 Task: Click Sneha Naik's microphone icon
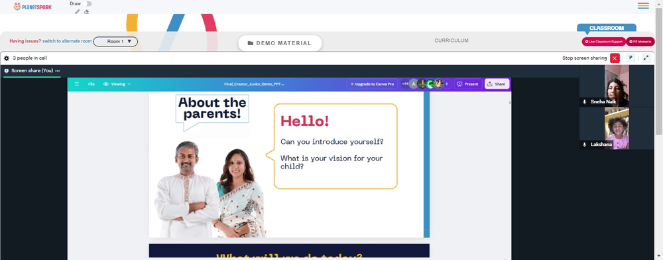[x=584, y=102]
